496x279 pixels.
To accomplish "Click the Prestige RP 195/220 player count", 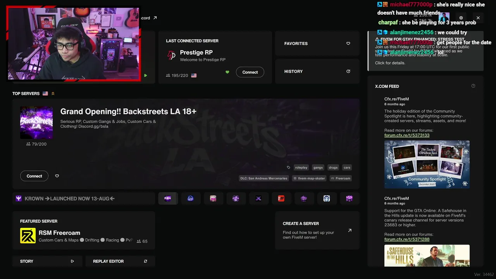I will (177, 76).
